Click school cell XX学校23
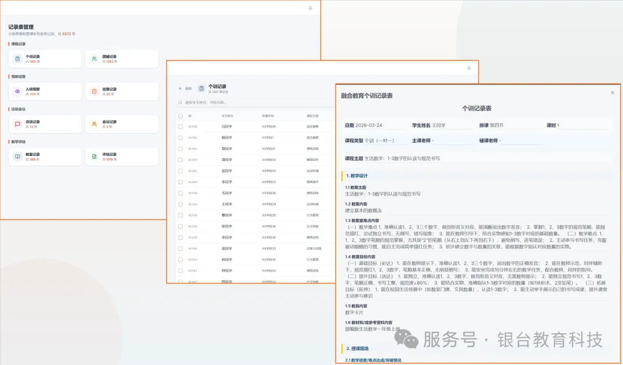Viewport: 623px width, 365px height. pos(269,182)
